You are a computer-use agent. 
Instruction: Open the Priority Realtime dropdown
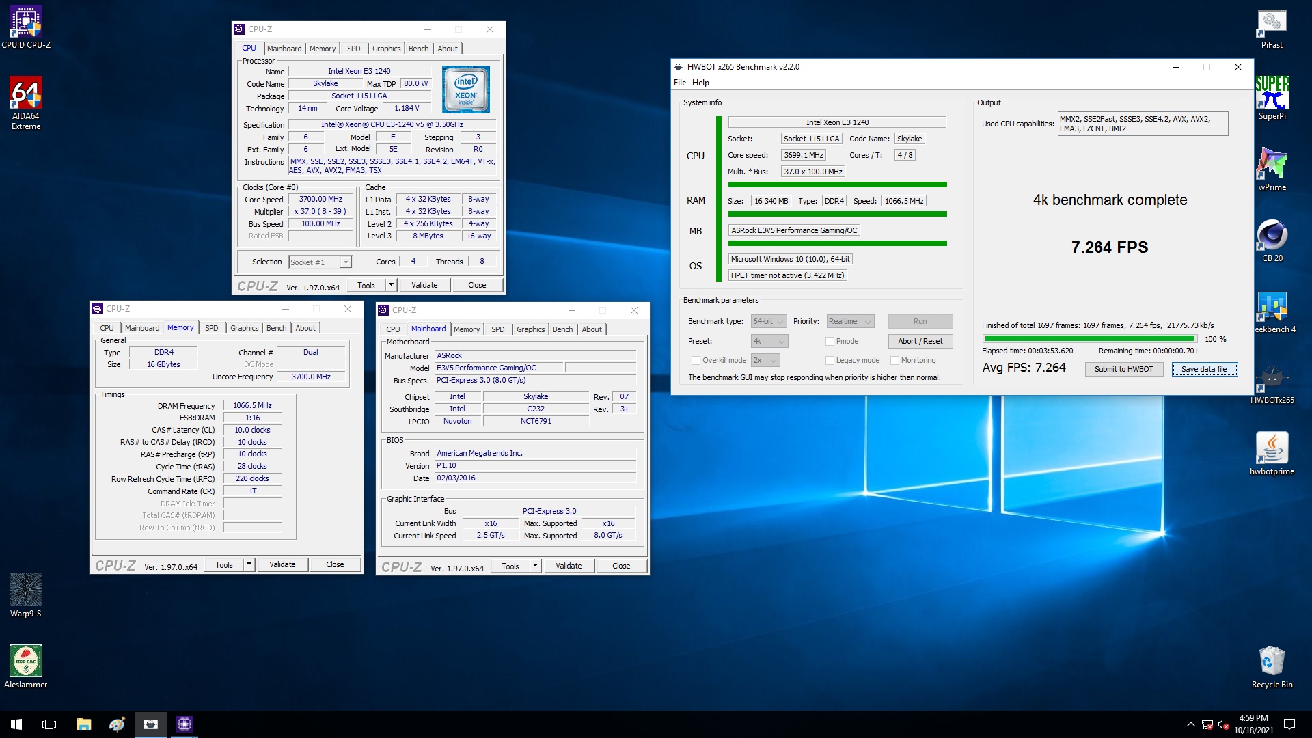(x=850, y=321)
